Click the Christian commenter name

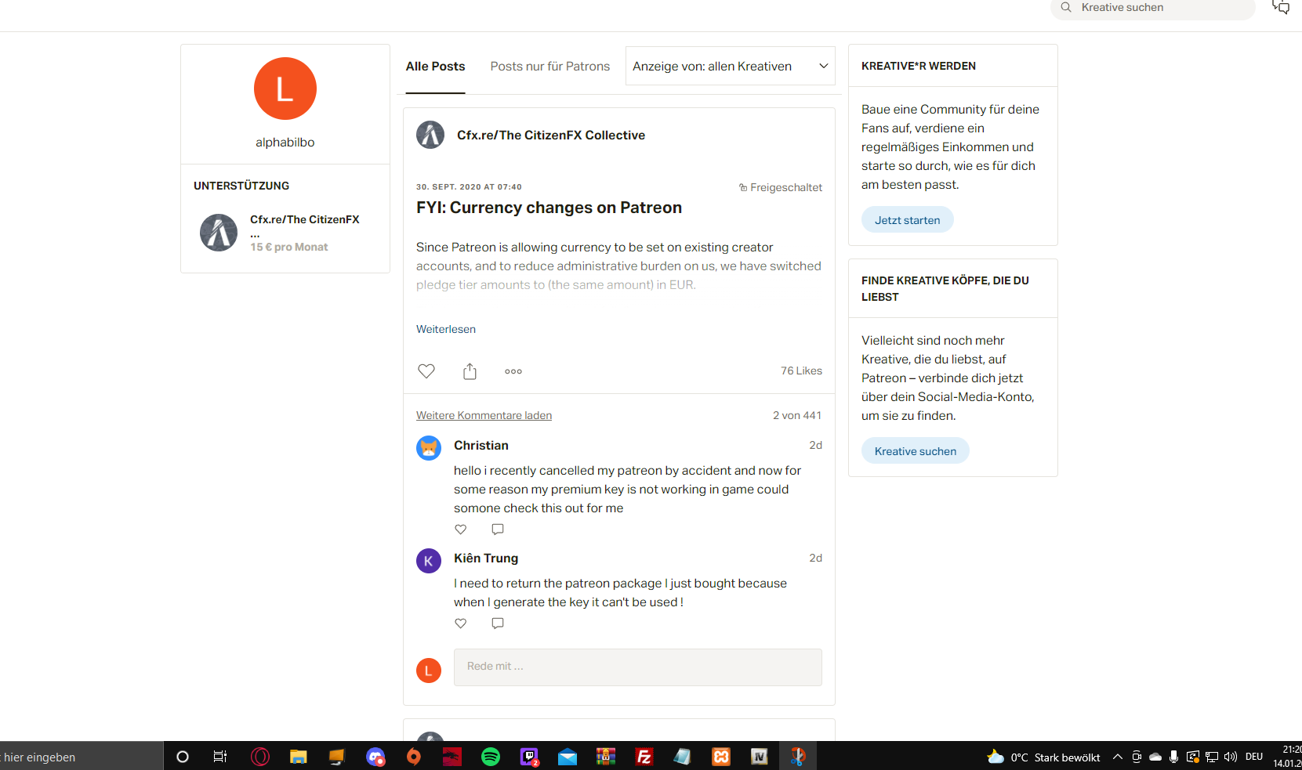(x=481, y=446)
